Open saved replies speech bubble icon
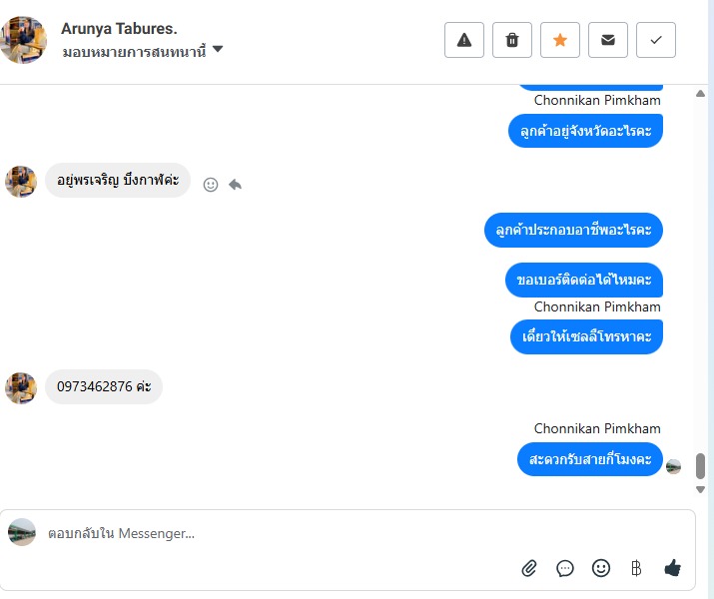 point(565,568)
